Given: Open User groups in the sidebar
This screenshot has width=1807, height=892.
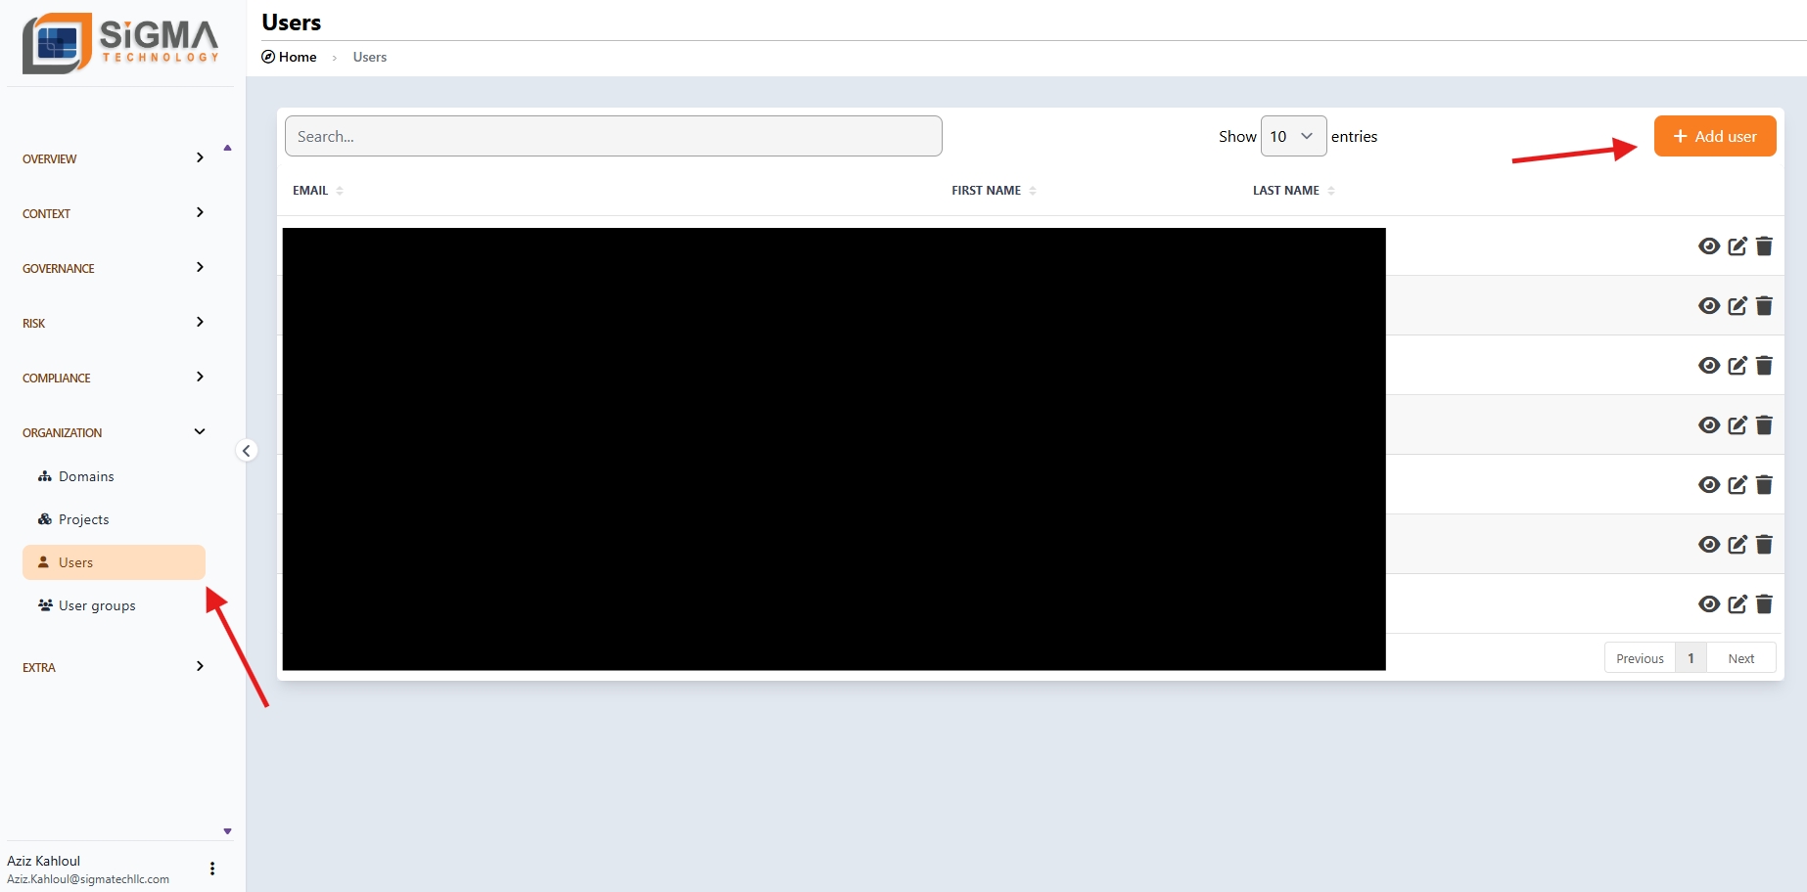Looking at the screenshot, I should (x=97, y=605).
